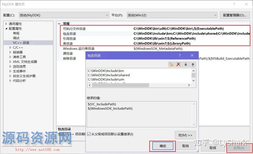This screenshot has width=253, height=154.
Task: Collapse the 常规 section chevron
Action: (59, 24)
